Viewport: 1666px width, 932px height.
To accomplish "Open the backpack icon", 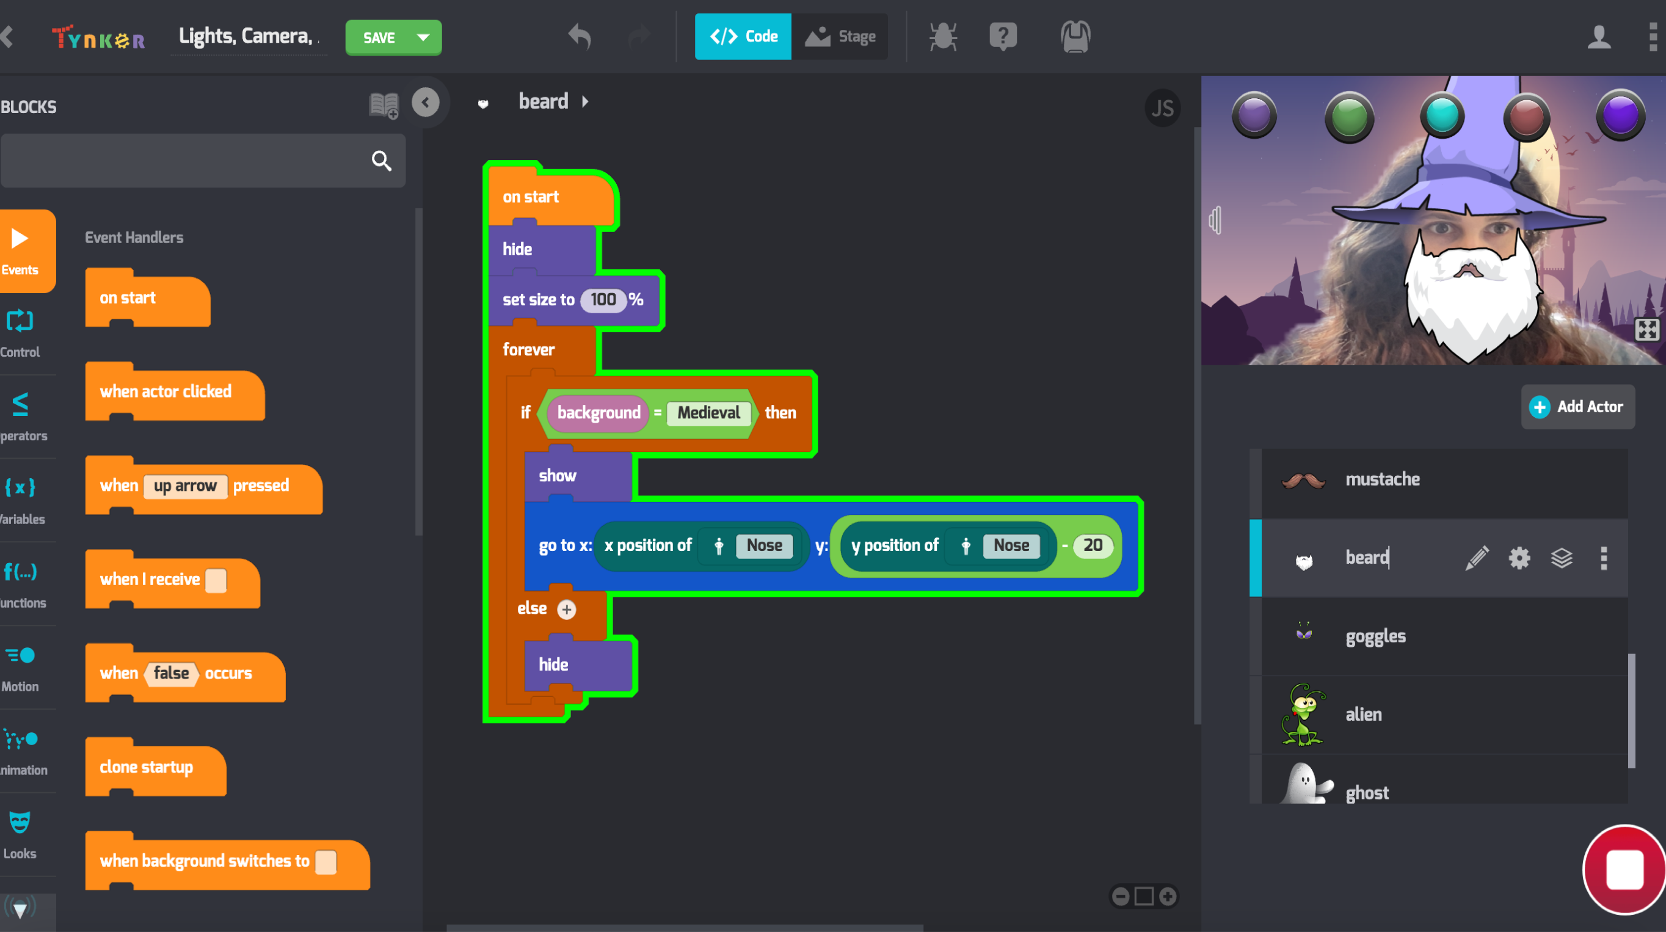I will tap(1075, 37).
